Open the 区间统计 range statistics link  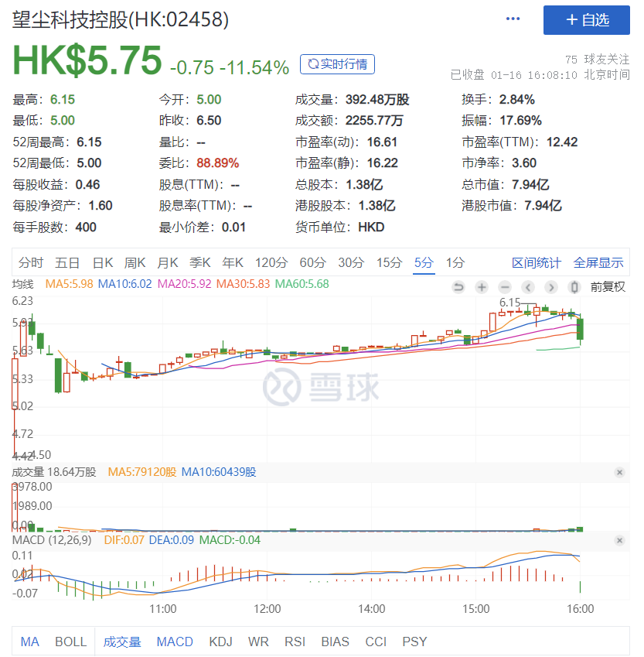coord(537,262)
